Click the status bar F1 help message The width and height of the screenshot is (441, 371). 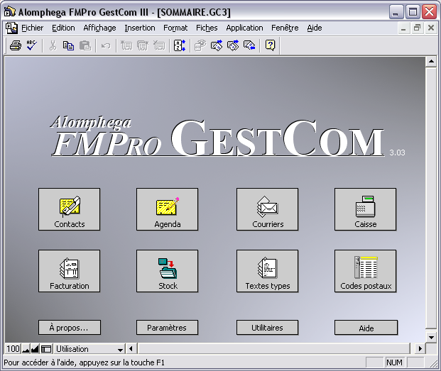point(84,362)
